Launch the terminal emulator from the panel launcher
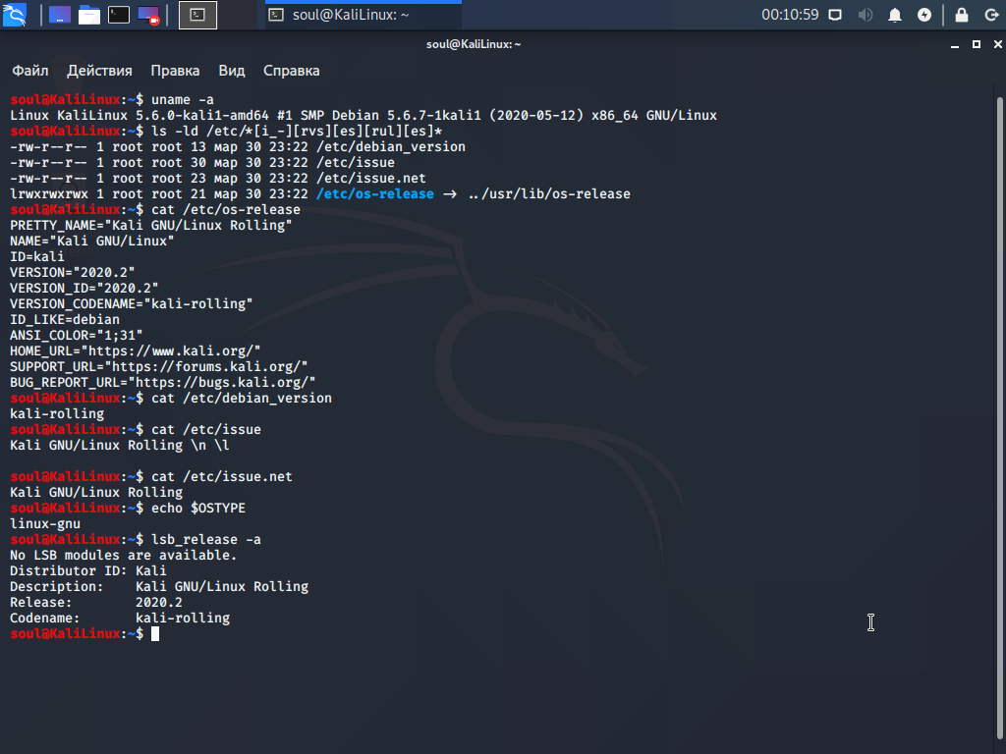The image size is (1006, 754). [x=119, y=15]
